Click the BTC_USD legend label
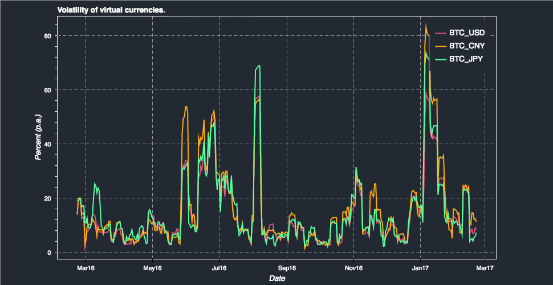Viewport: 553px width, 285px height. pos(467,33)
